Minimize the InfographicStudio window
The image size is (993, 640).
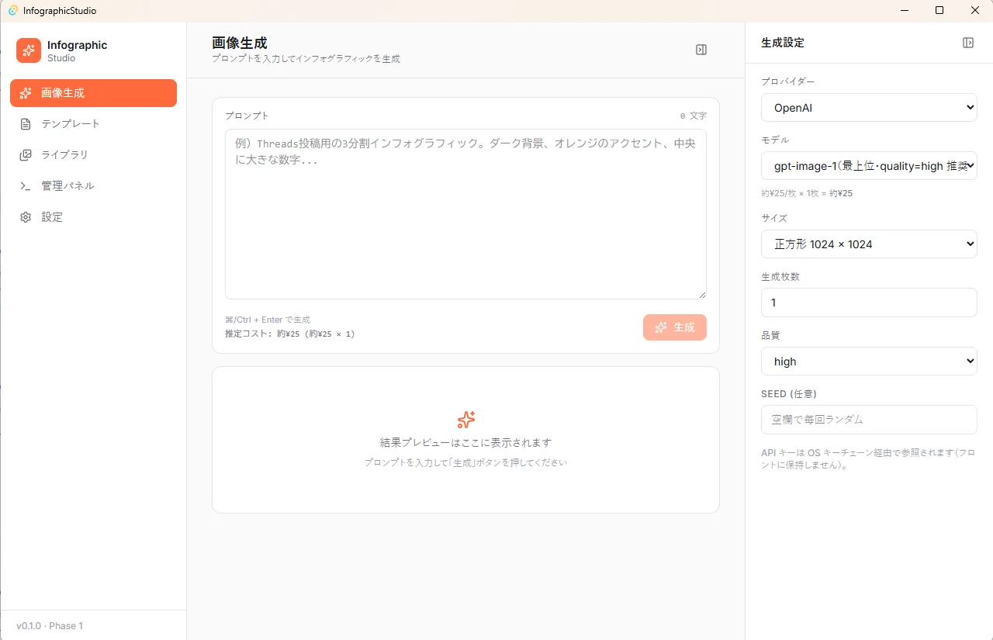[x=905, y=11]
